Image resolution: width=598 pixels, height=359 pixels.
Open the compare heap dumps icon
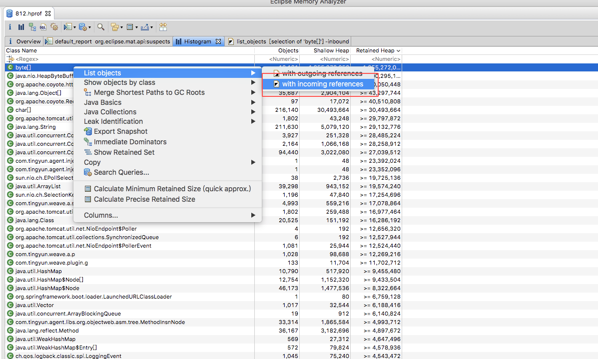162,27
